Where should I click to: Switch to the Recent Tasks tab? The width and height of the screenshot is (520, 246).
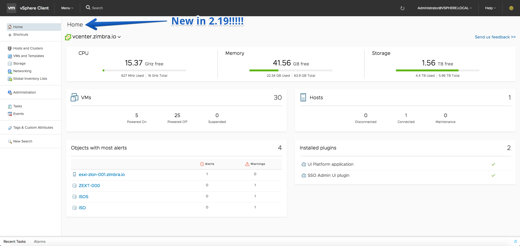pyautogui.click(x=15, y=241)
